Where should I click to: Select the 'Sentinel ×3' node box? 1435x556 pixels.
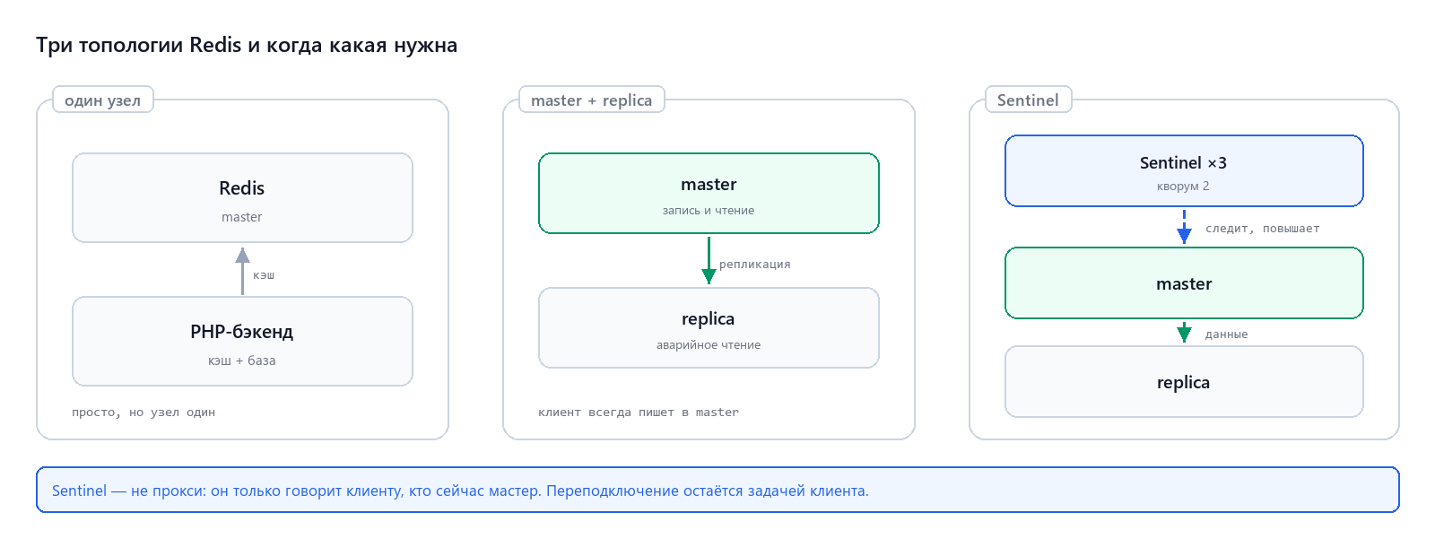tap(1184, 170)
